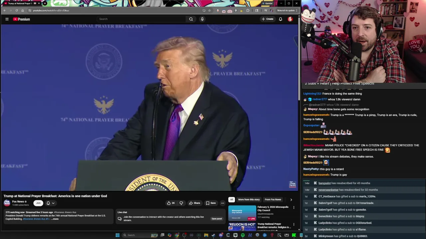The height and width of the screenshot is (239, 426).
Task: Reload the page in the browser
Action: coord(16,10)
